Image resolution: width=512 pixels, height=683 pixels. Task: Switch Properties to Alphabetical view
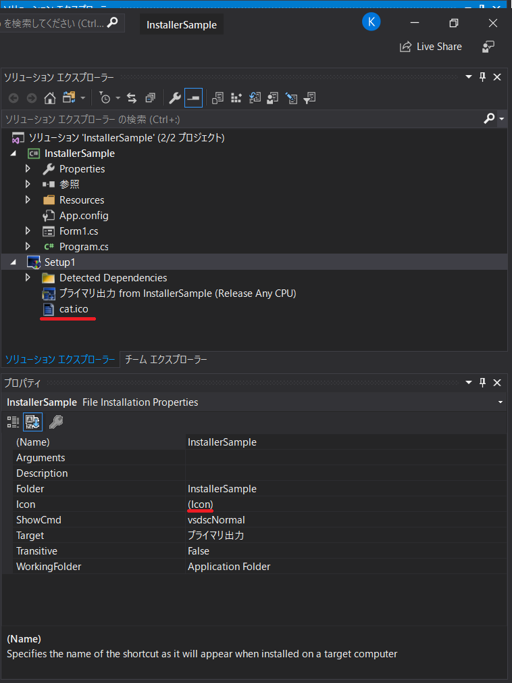coord(32,422)
